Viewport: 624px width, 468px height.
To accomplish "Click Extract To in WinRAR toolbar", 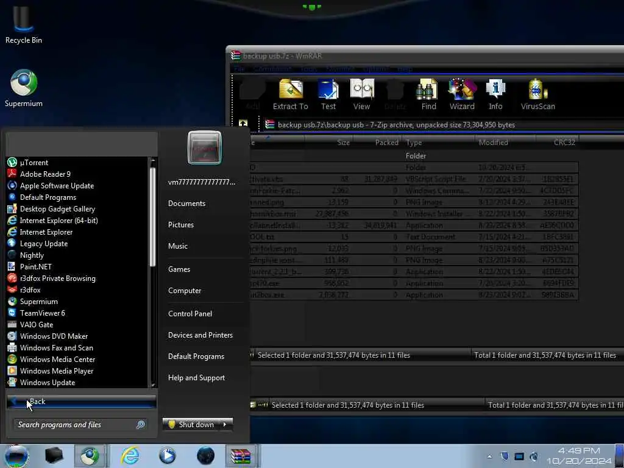I will tap(291, 94).
